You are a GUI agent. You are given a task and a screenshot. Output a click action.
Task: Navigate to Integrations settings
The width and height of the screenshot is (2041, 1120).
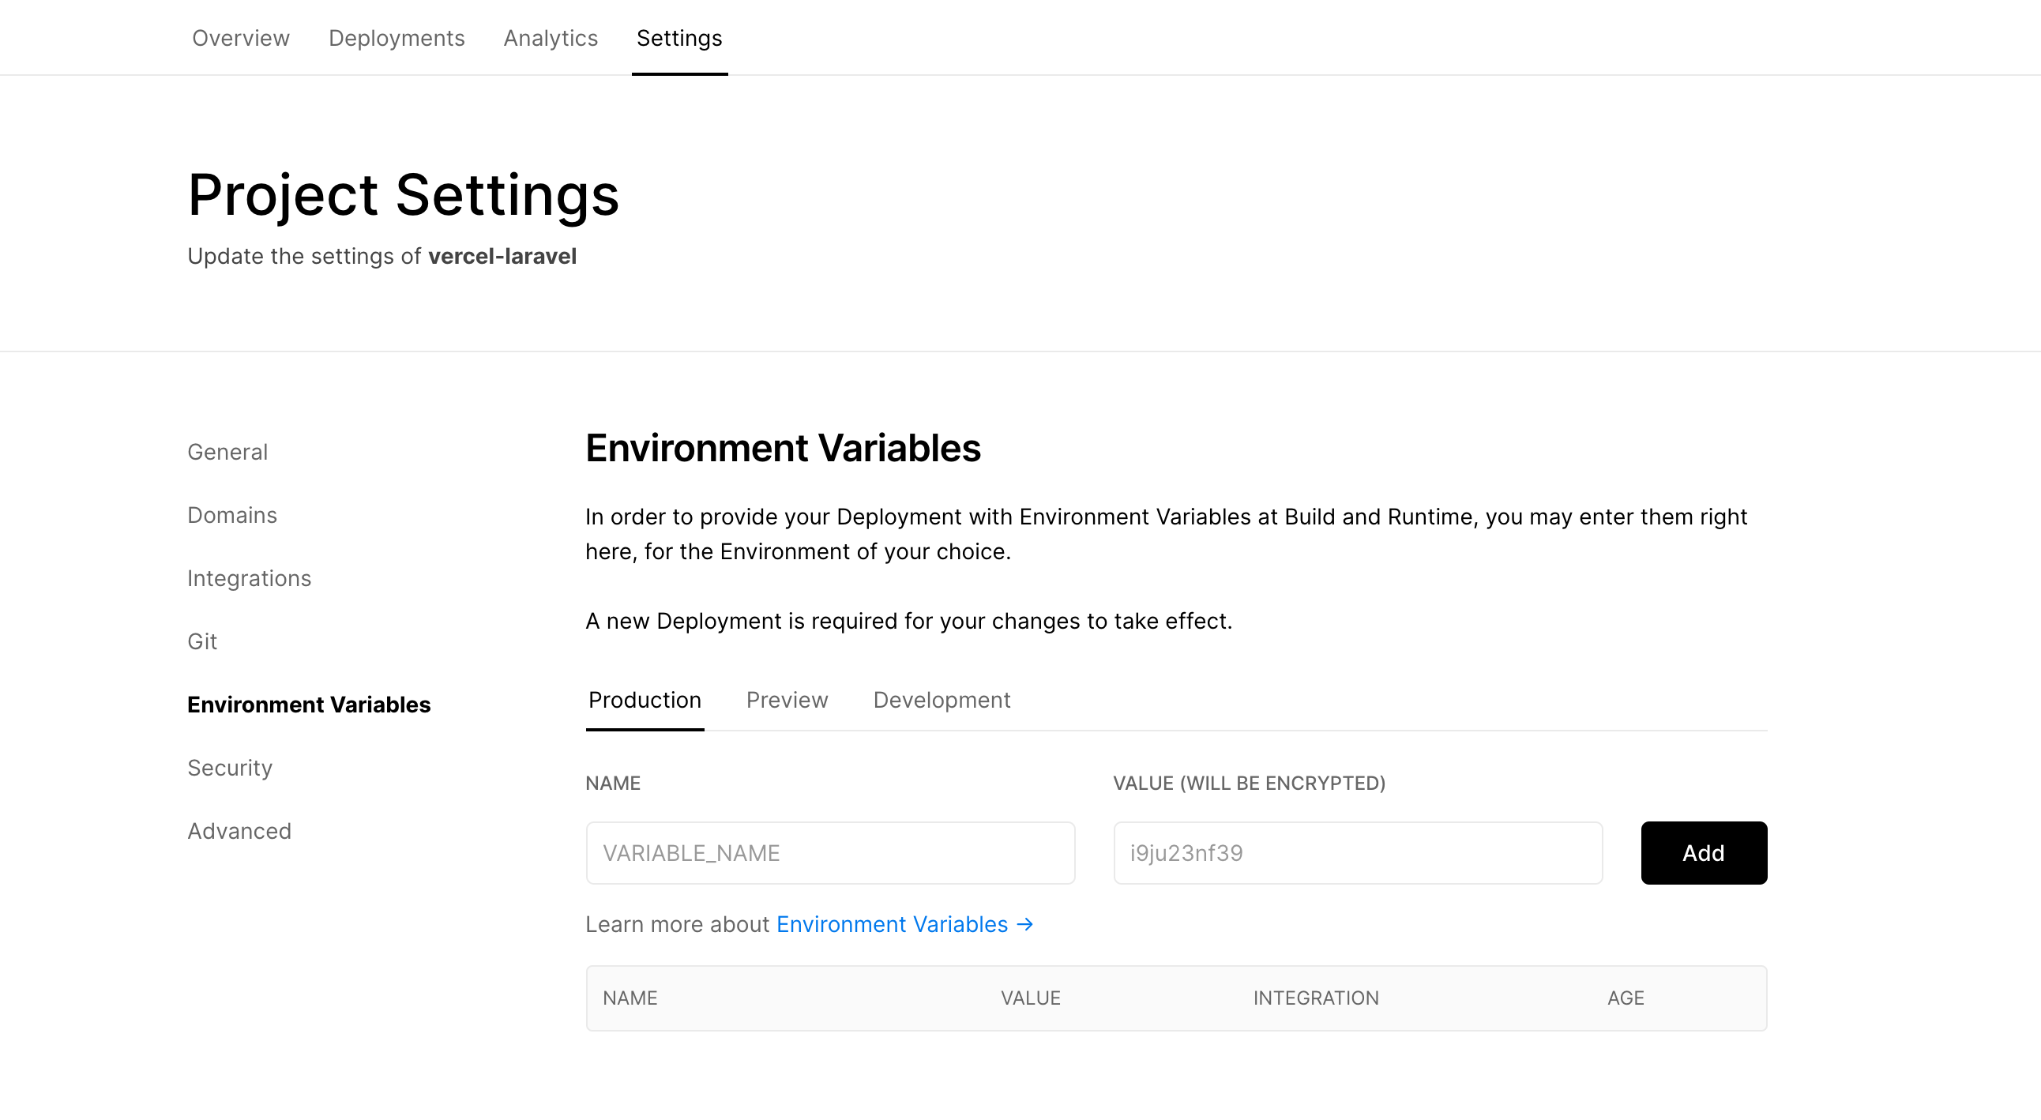click(248, 577)
